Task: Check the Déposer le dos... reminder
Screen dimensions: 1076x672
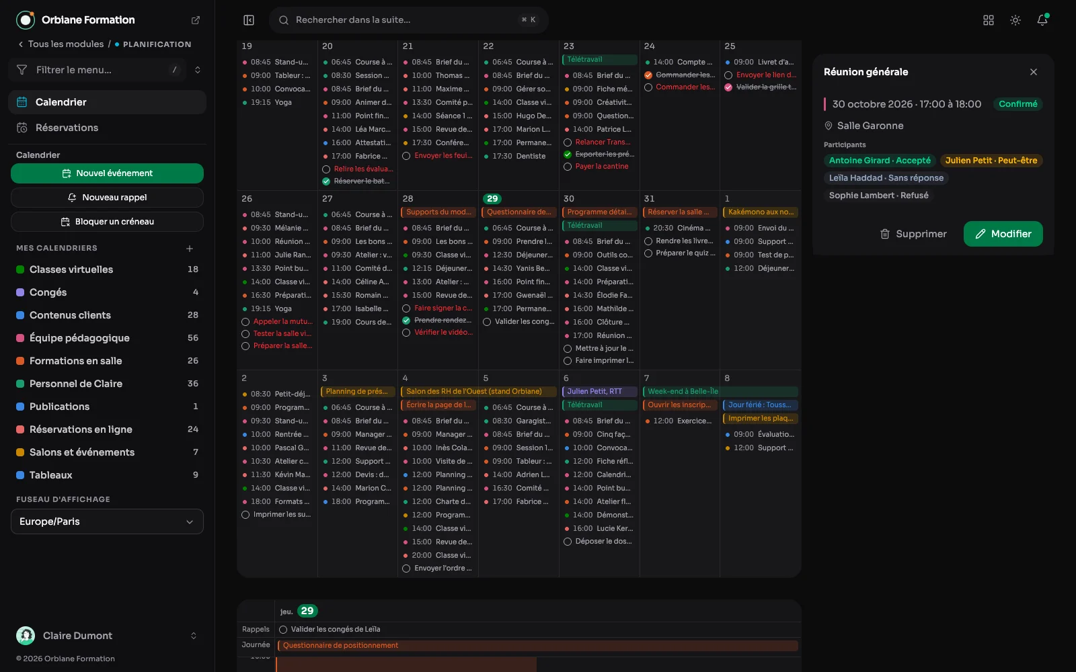Action: pos(568,542)
